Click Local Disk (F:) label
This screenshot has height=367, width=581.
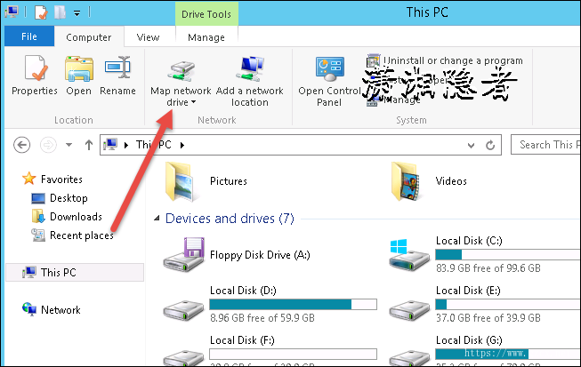[242, 340]
